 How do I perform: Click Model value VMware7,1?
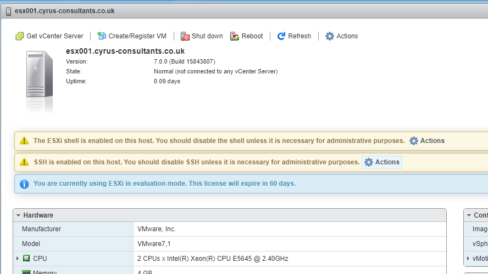click(154, 244)
